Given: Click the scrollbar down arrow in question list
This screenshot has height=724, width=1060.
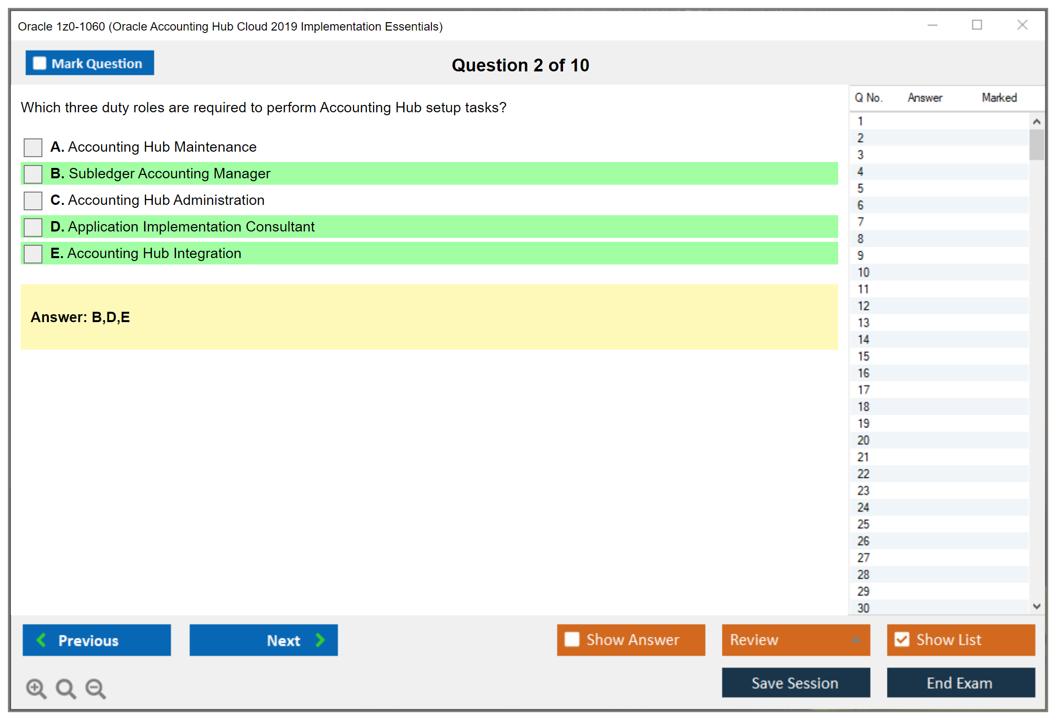Looking at the screenshot, I should coord(1037,607).
